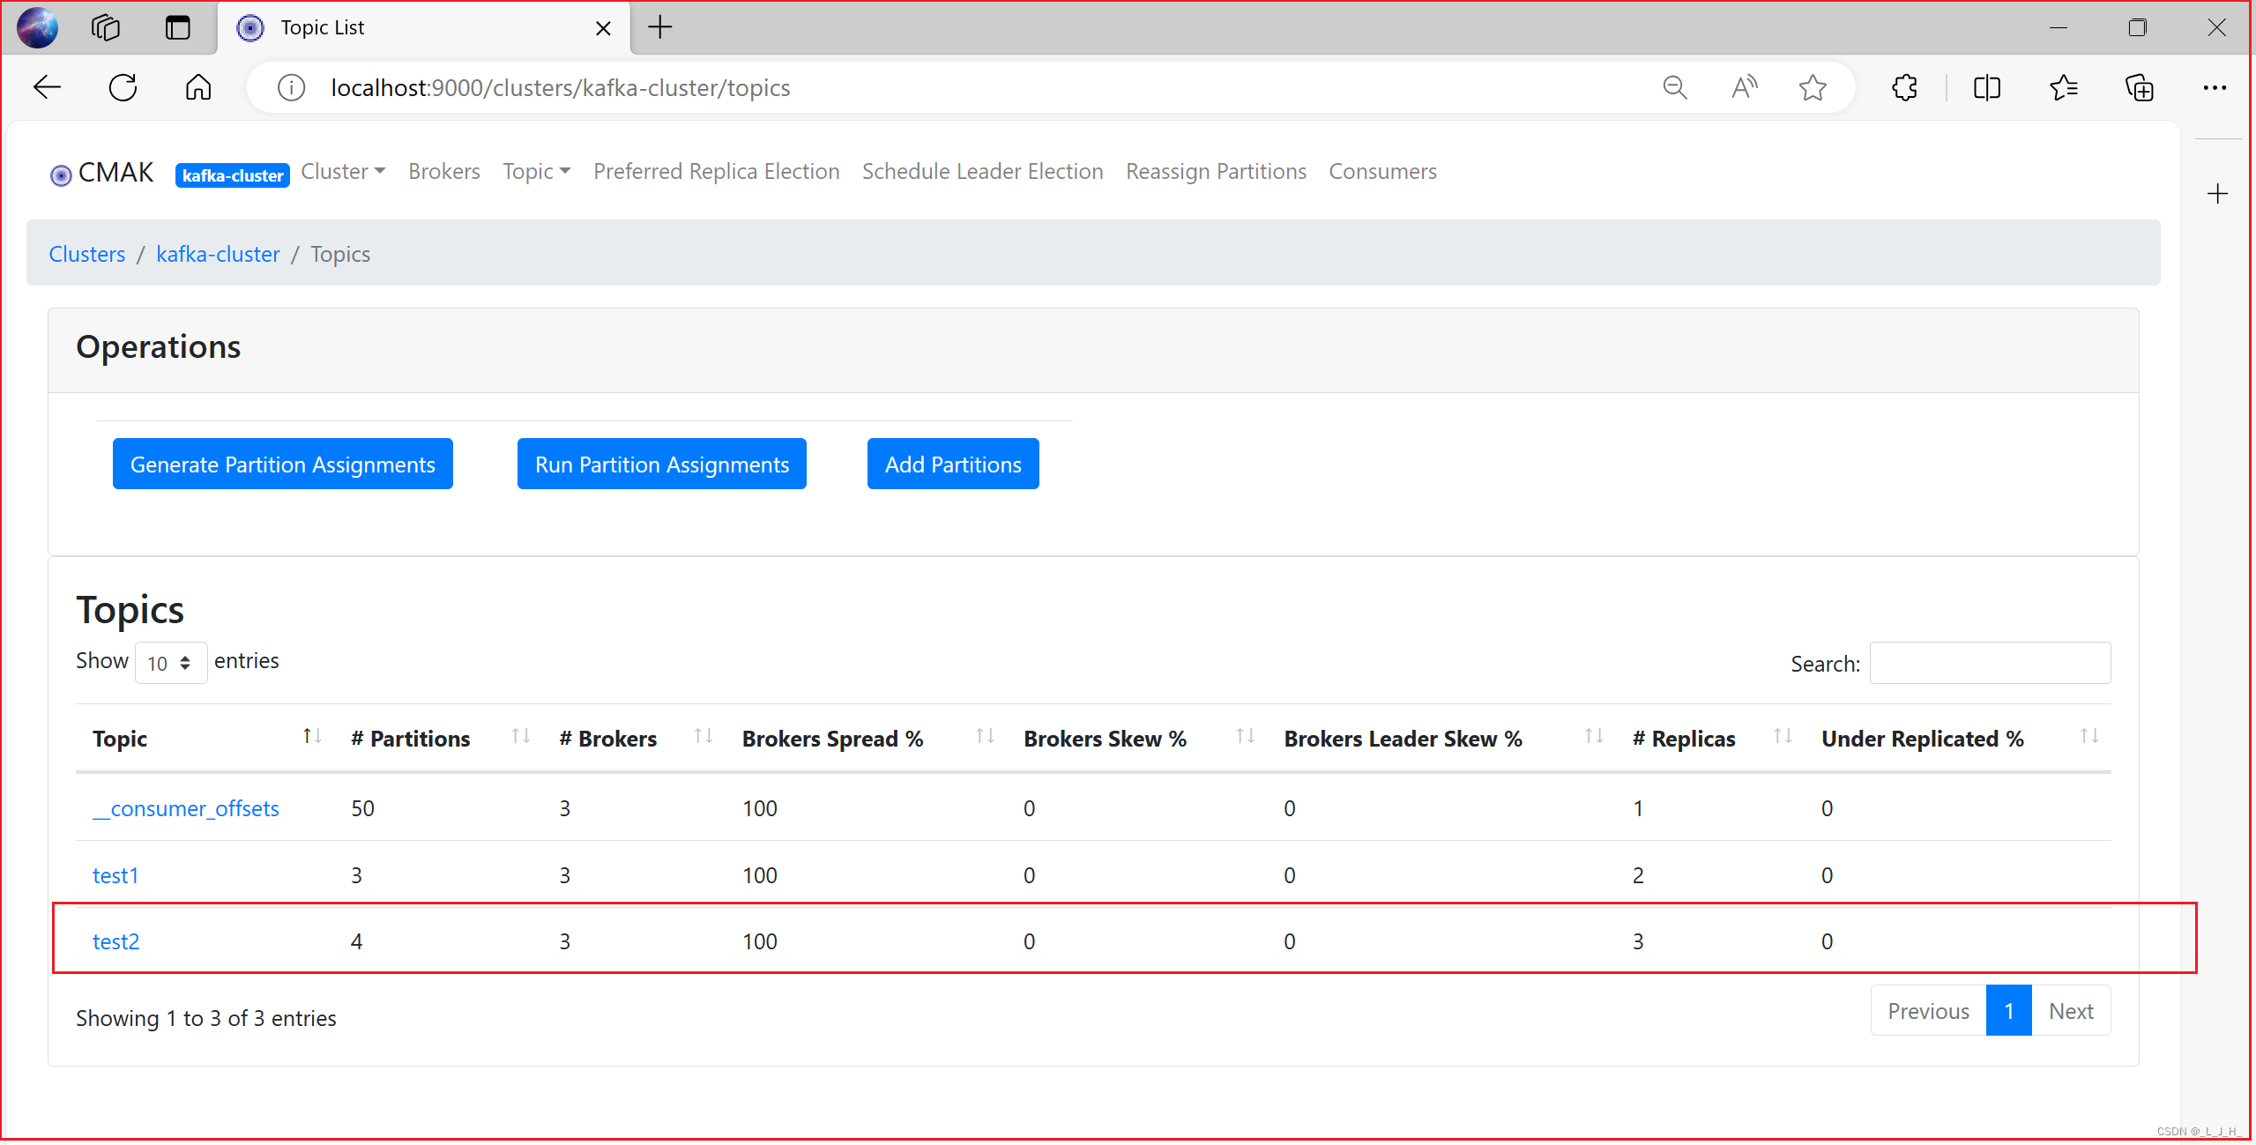Click the Preferred Replica Election icon
Screen dimensions: 2256x1145
(x=717, y=171)
